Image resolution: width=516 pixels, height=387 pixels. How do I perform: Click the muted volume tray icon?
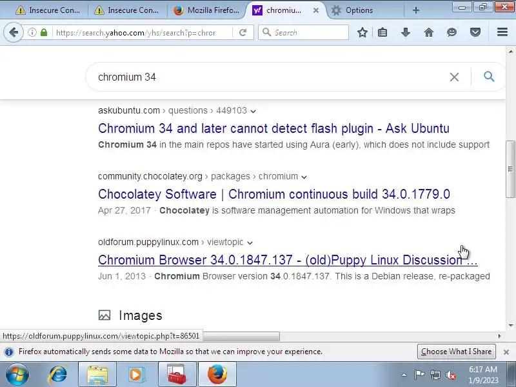[x=450, y=375]
